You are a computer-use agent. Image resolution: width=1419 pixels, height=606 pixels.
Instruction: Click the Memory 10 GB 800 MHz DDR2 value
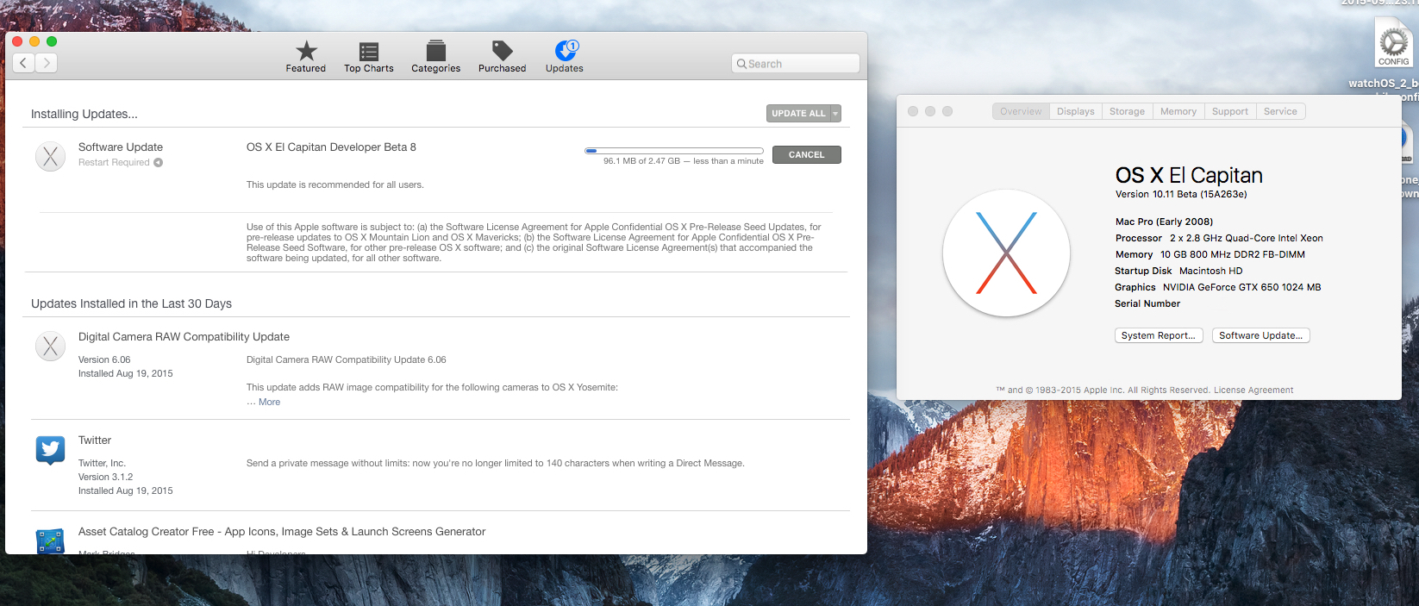point(1232,254)
